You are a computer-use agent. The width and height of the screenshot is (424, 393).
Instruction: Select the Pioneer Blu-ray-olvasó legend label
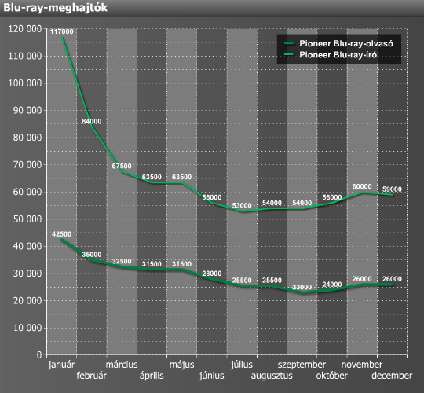346,43
